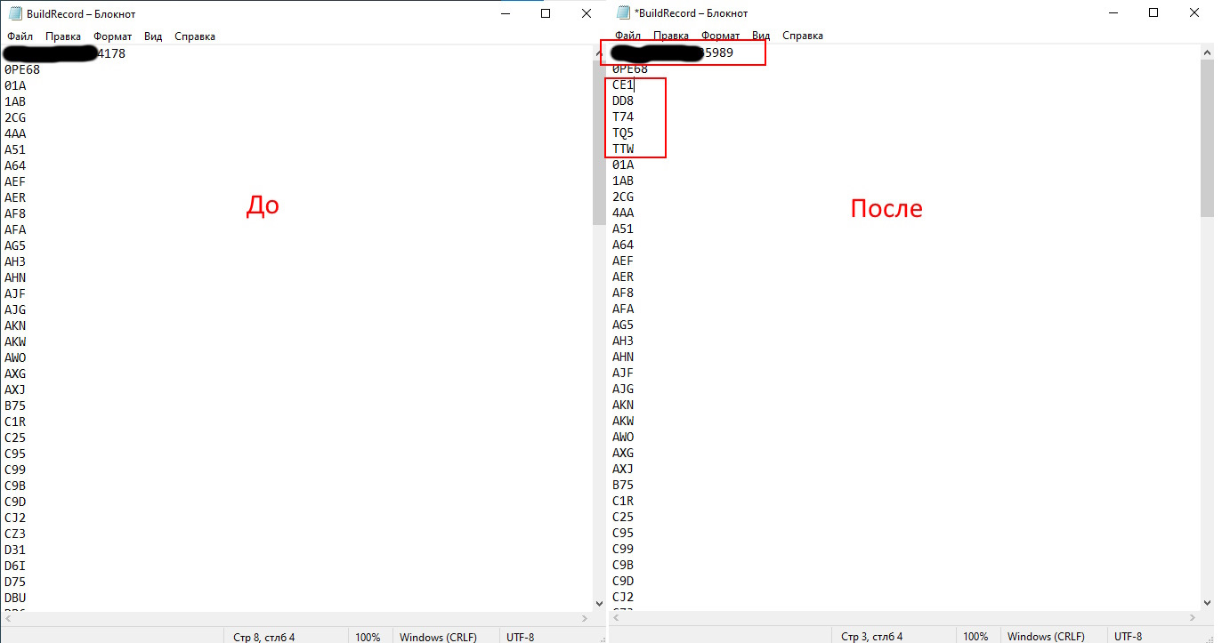Click the B75 line in the unsaved *BuildRecord window
The height and width of the screenshot is (643, 1222).
pos(623,485)
